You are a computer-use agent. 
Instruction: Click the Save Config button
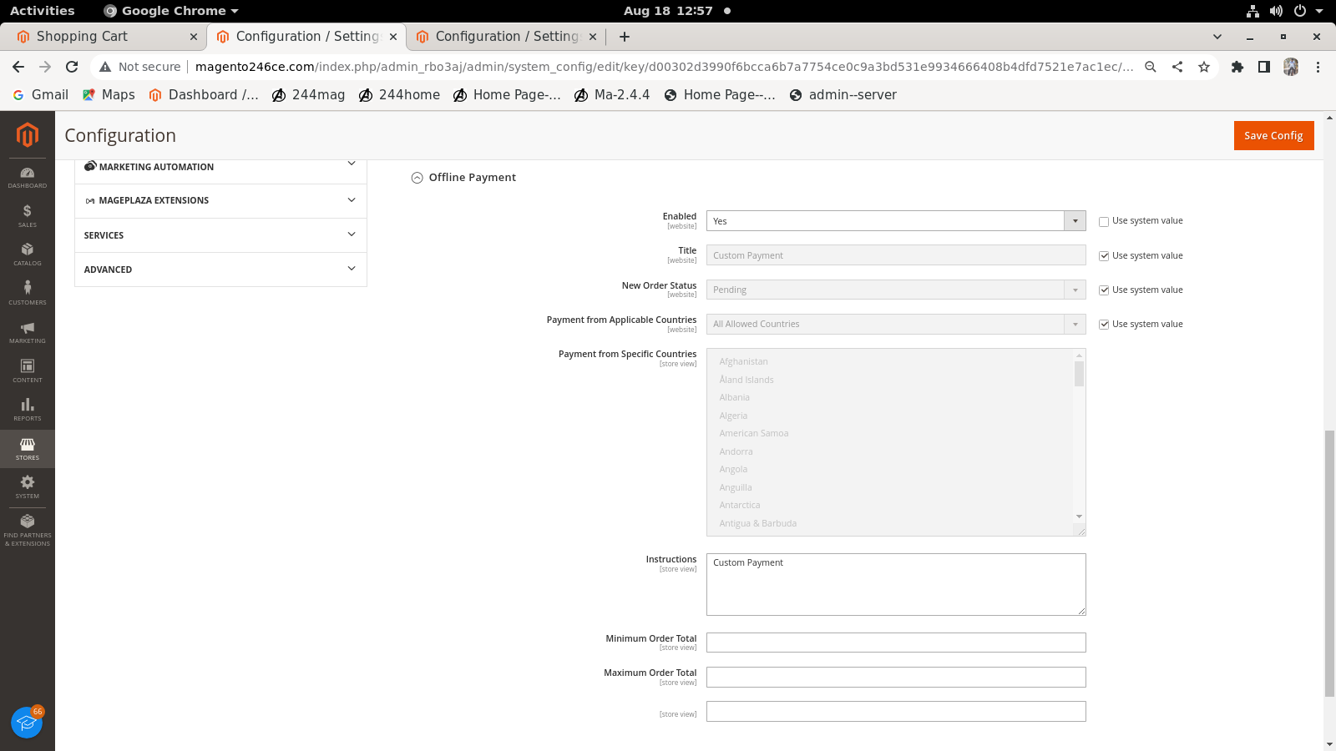(1273, 135)
